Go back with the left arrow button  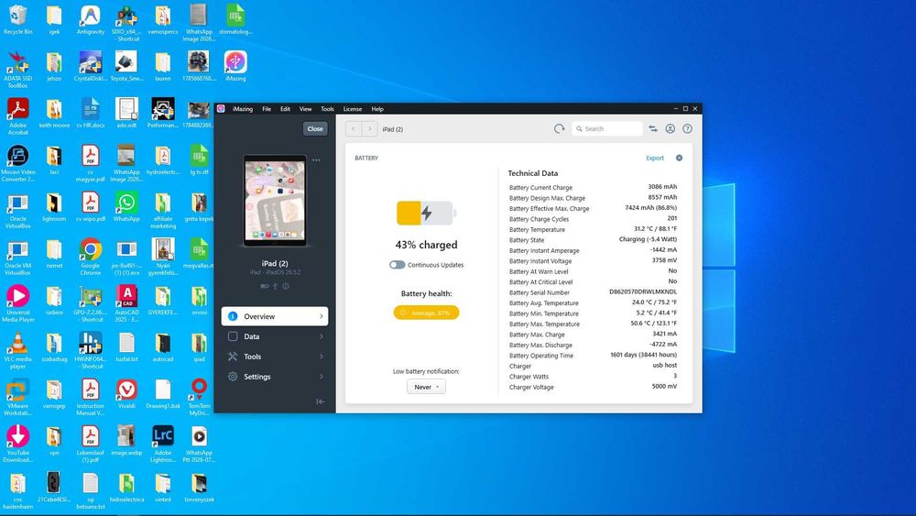pos(354,128)
